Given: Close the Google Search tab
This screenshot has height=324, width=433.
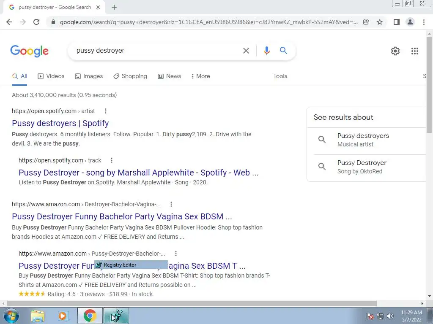Looking at the screenshot, I should (98, 8).
